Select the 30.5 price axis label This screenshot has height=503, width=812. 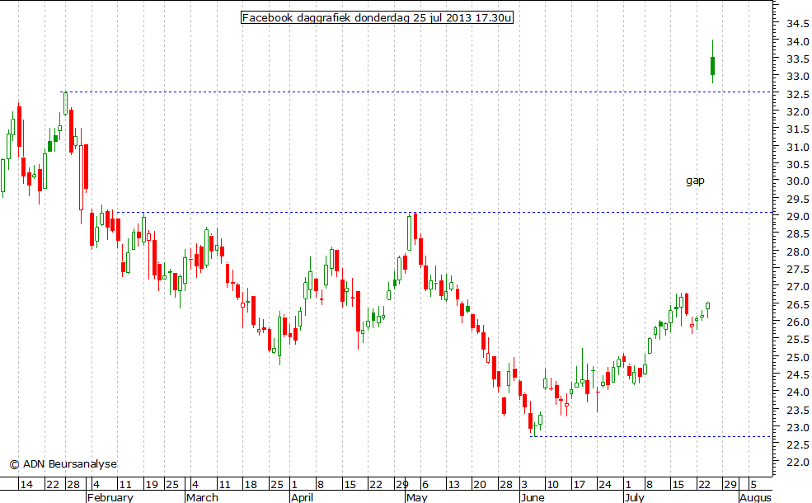click(798, 164)
